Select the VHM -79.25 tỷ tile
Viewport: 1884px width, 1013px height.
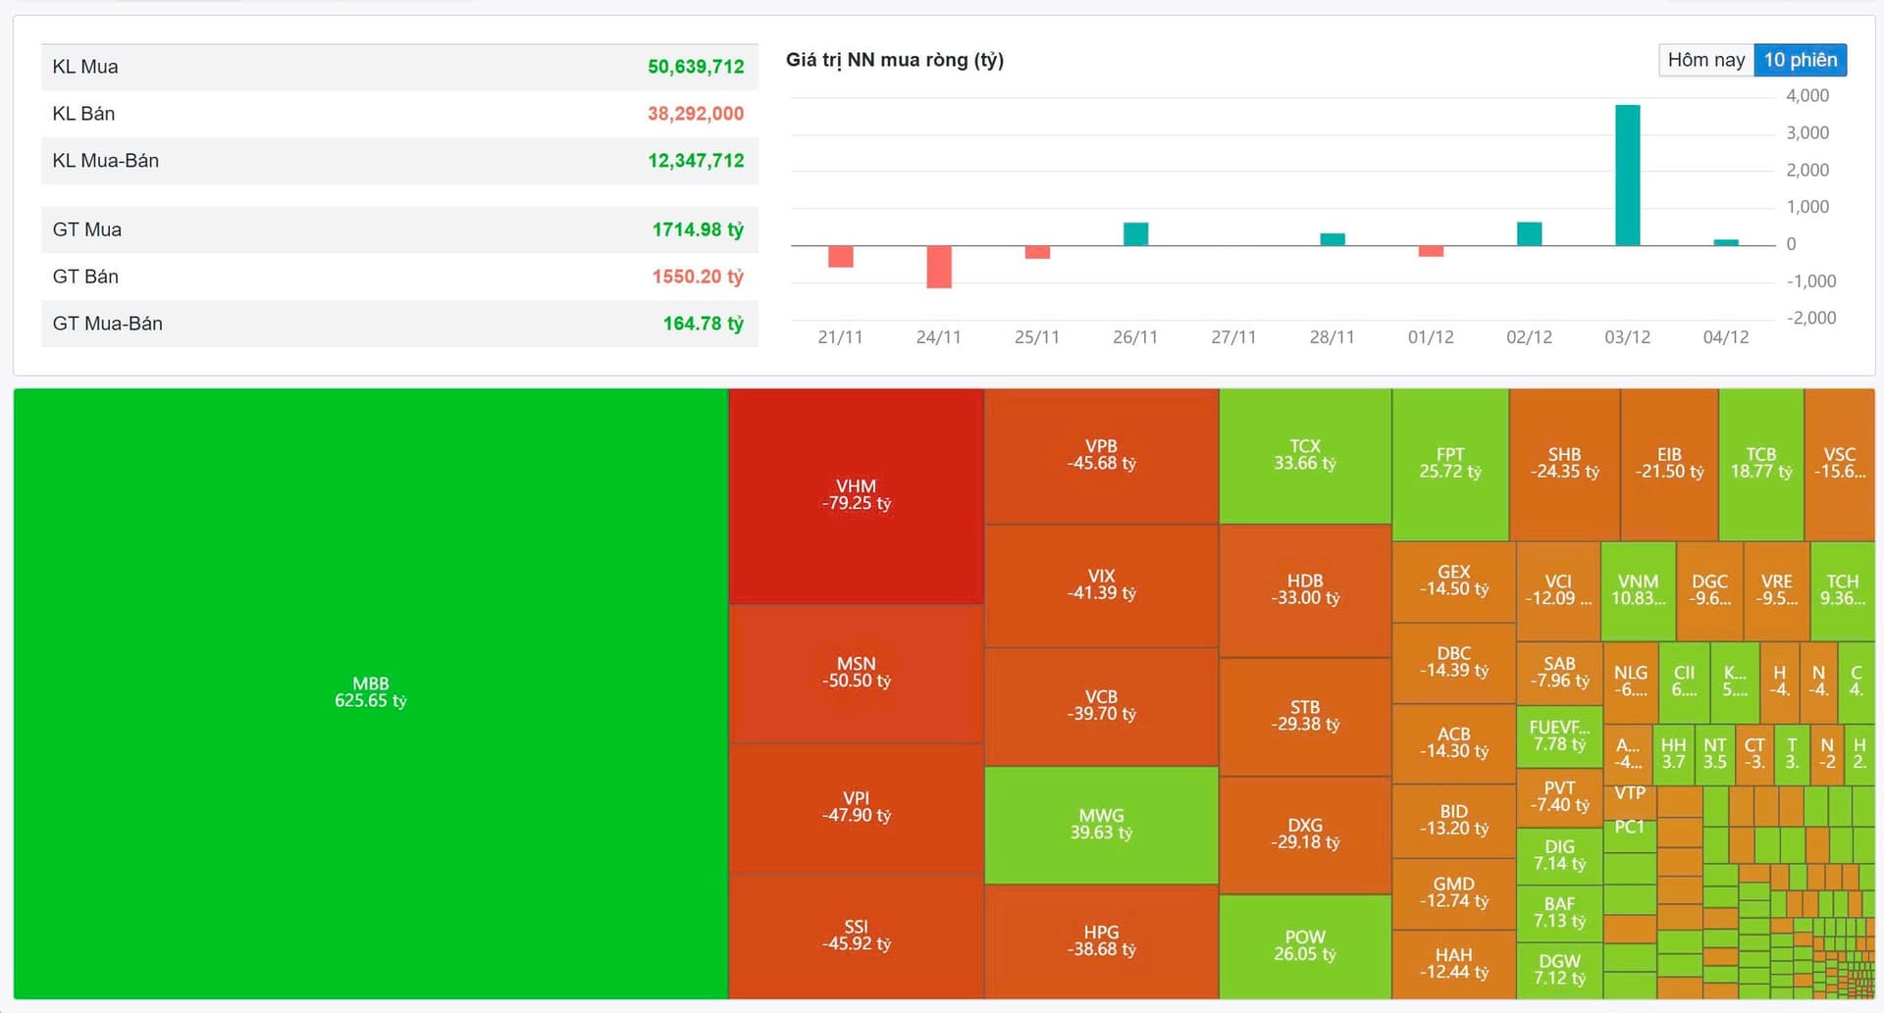(x=856, y=495)
